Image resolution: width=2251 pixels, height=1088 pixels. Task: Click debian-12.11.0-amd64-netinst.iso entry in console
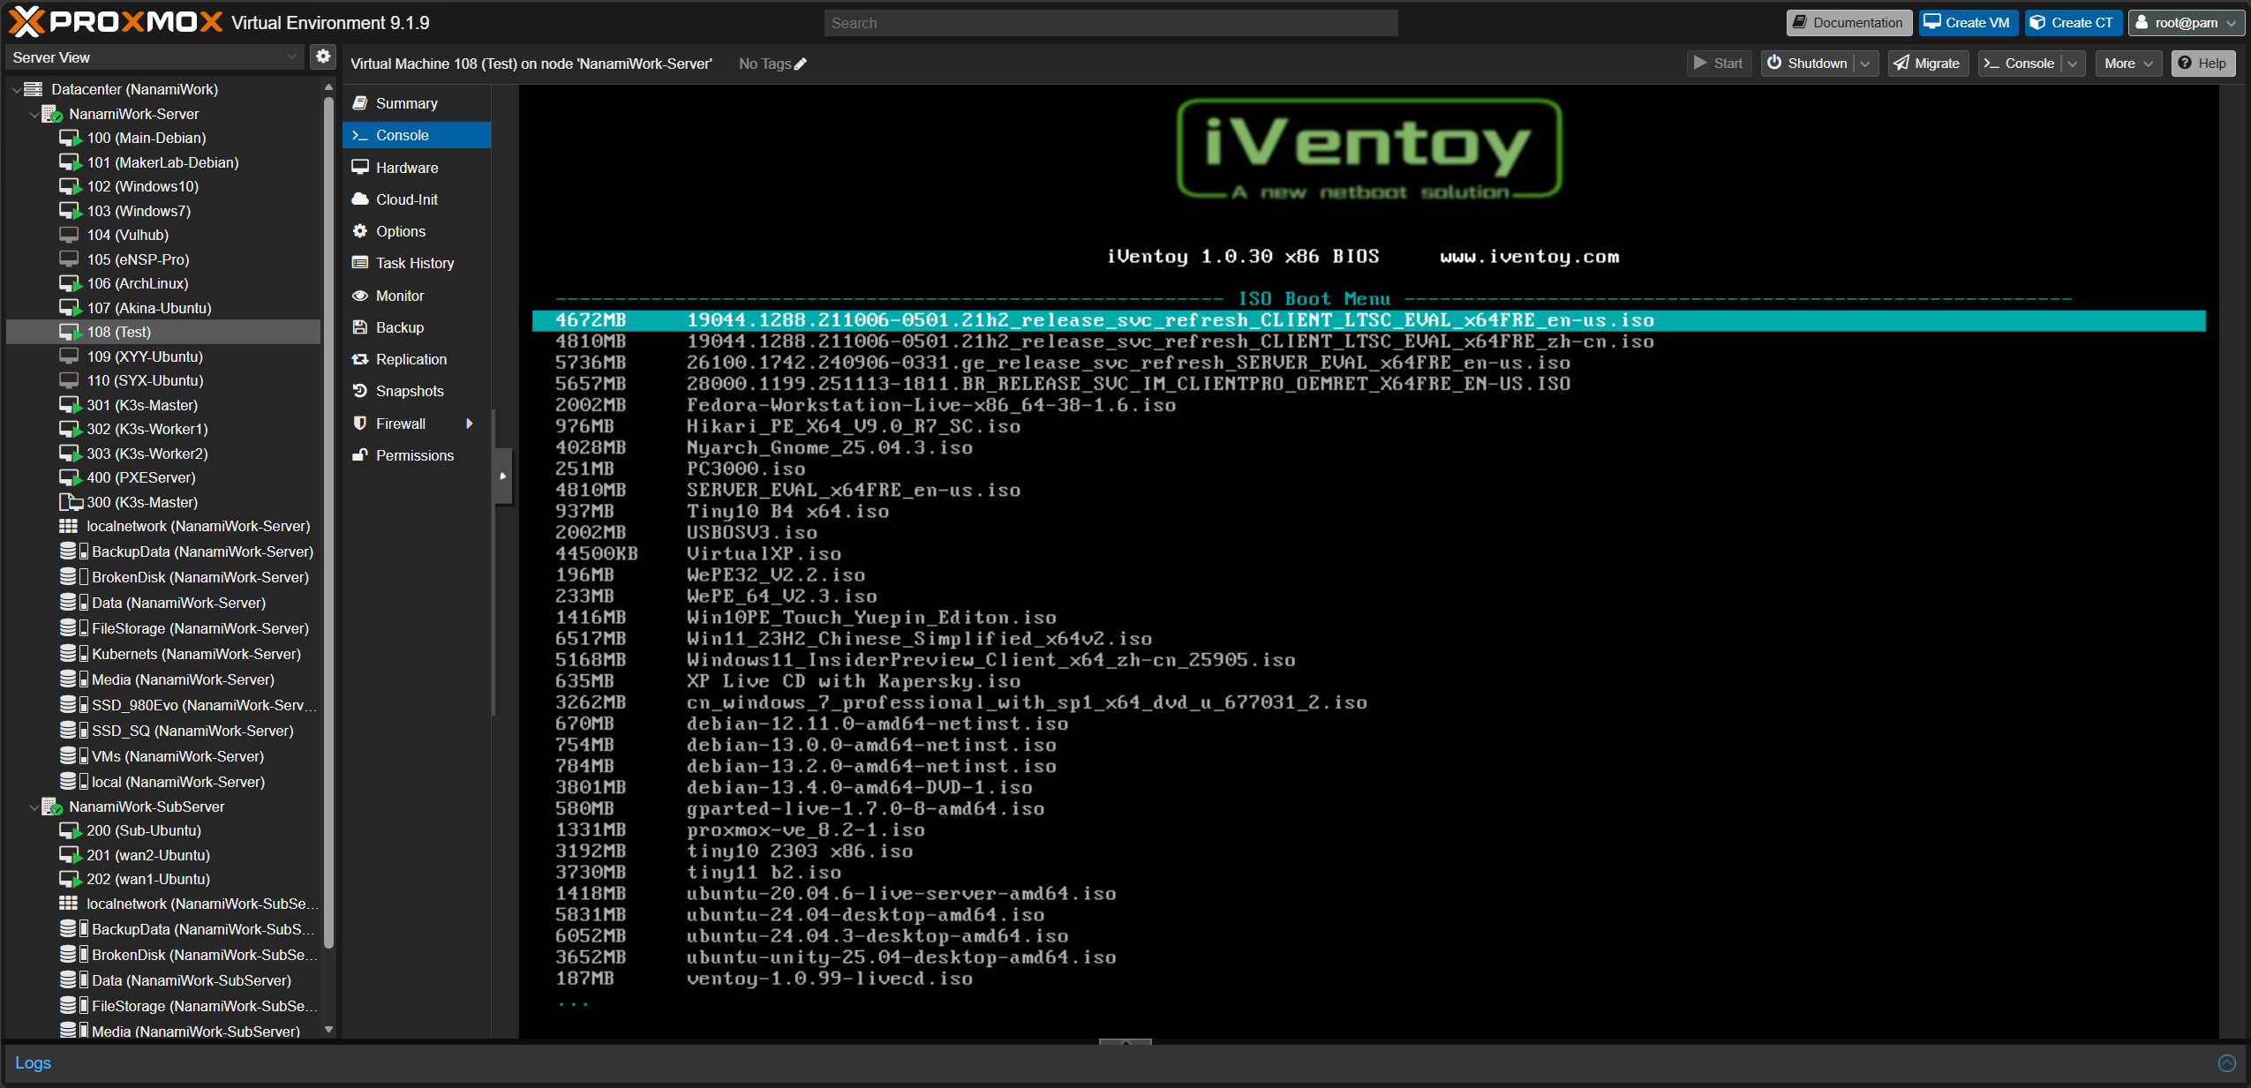click(877, 724)
